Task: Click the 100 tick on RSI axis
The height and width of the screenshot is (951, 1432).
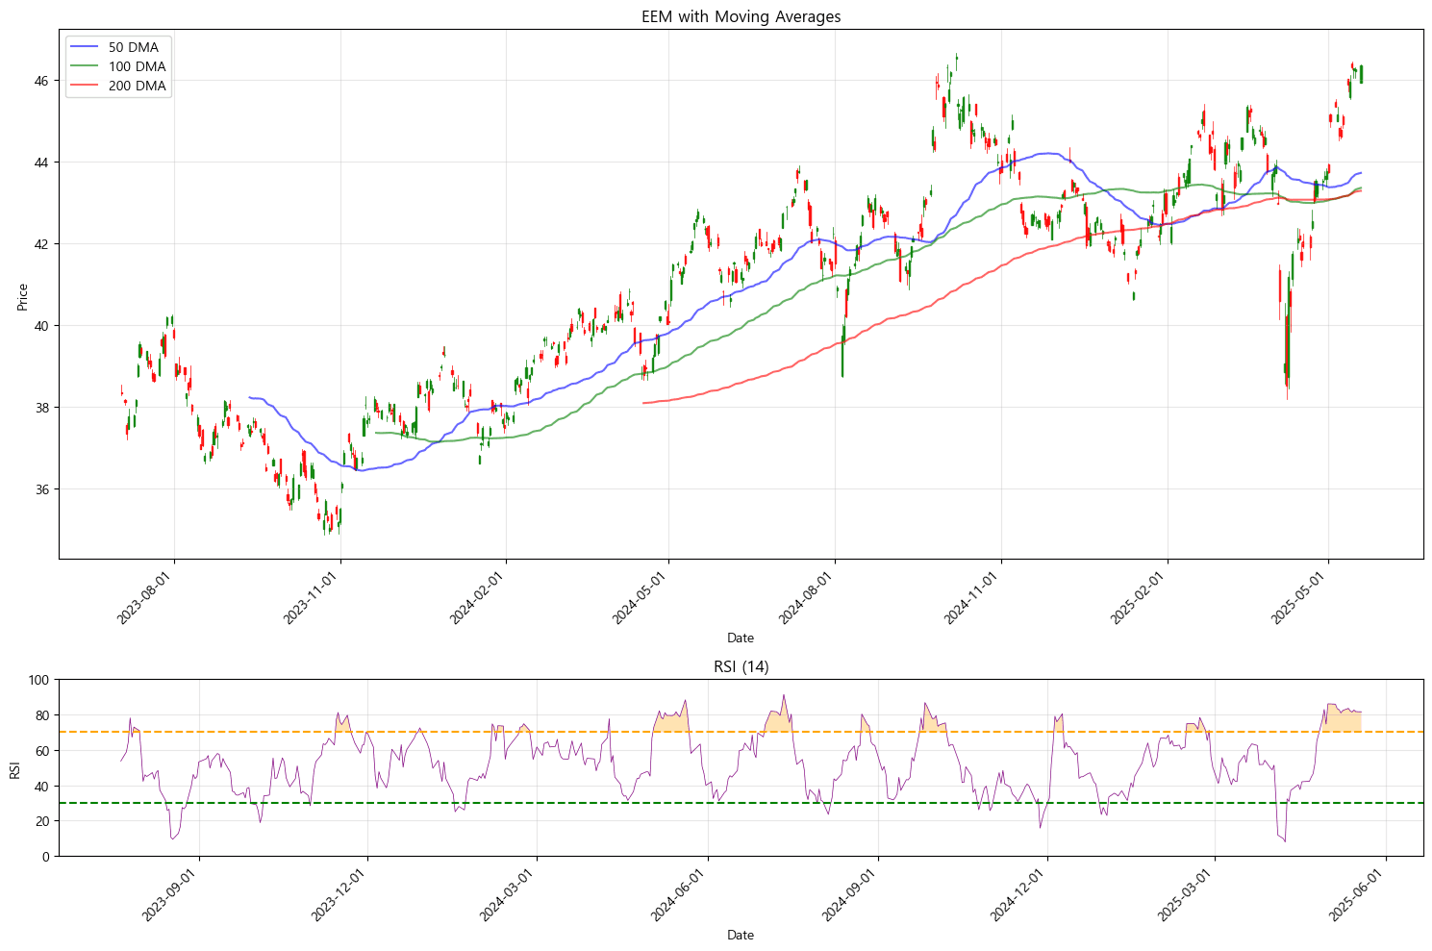Action: click(39, 680)
